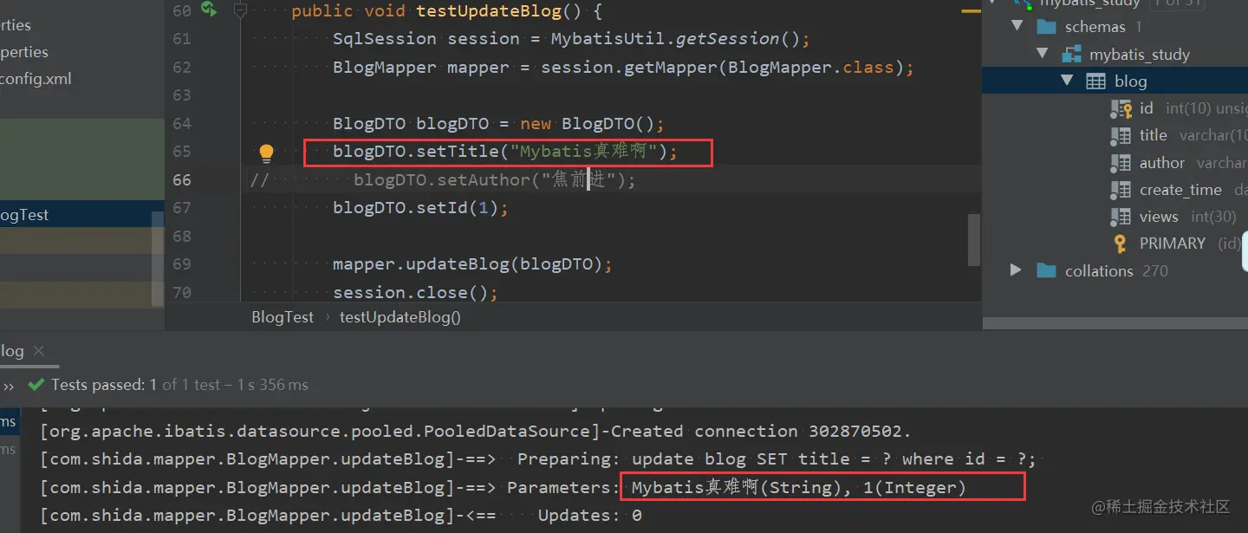The width and height of the screenshot is (1248, 533).
Task: Select the id column label
Action: (x=1147, y=108)
